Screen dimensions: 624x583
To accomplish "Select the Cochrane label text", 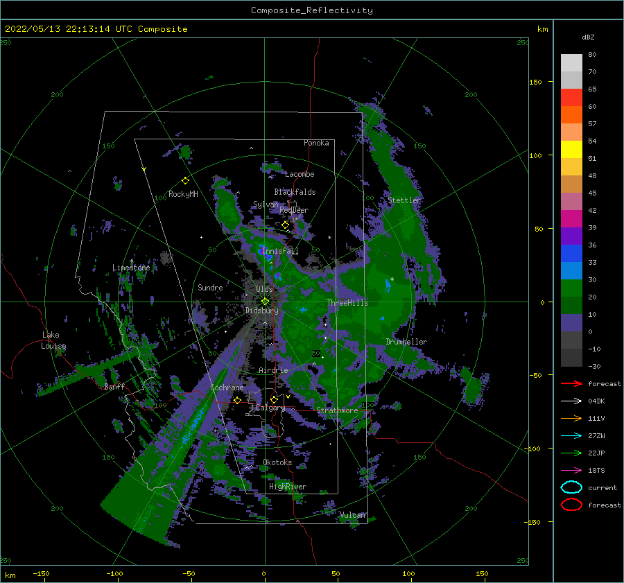I will (x=227, y=388).
